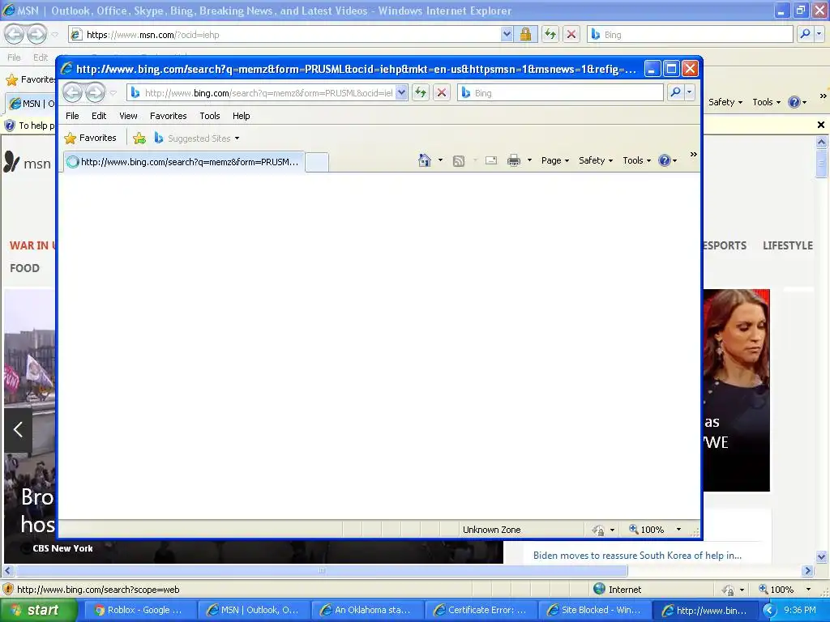Stop loading in MSN background window
Viewport: 830px width, 622px height.
tap(571, 34)
